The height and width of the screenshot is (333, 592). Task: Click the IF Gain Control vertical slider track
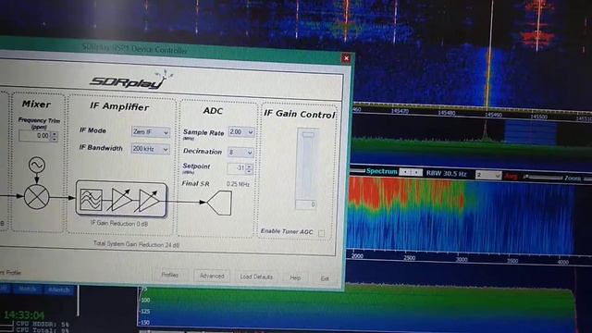click(x=306, y=165)
